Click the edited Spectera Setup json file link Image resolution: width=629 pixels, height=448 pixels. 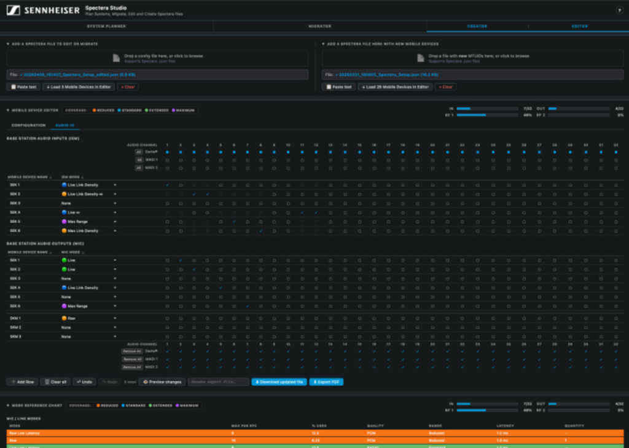[77, 75]
